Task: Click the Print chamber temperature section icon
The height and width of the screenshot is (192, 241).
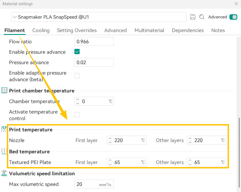Action: click(4, 90)
